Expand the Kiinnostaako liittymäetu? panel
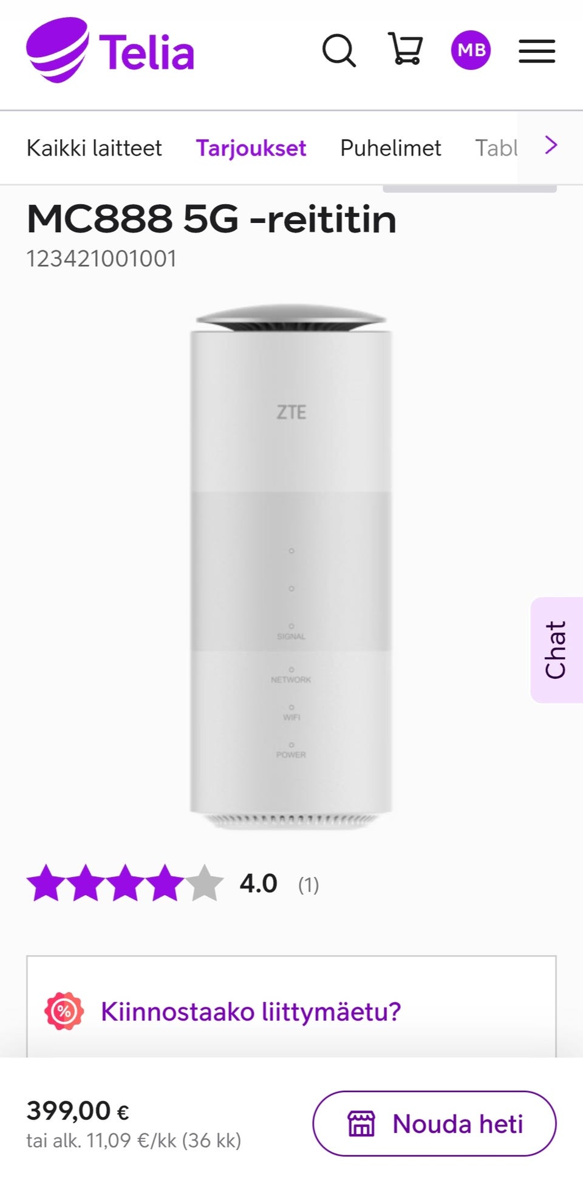This screenshot has width=583, height=1188. point(291,1011)
